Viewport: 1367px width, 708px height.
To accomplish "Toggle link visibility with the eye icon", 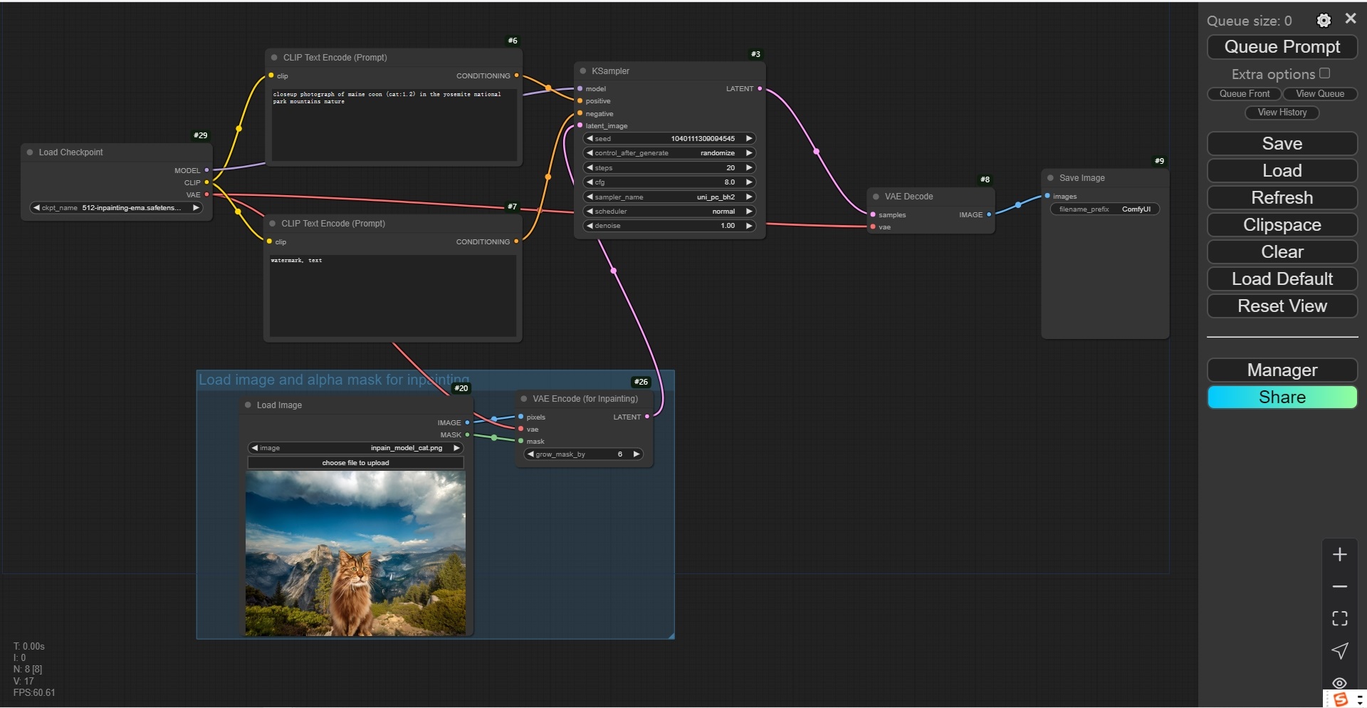I will (x=1339, y=682).
